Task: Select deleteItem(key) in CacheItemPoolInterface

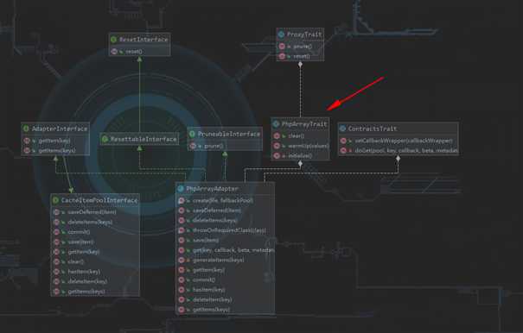Action: tap(87, 281)
